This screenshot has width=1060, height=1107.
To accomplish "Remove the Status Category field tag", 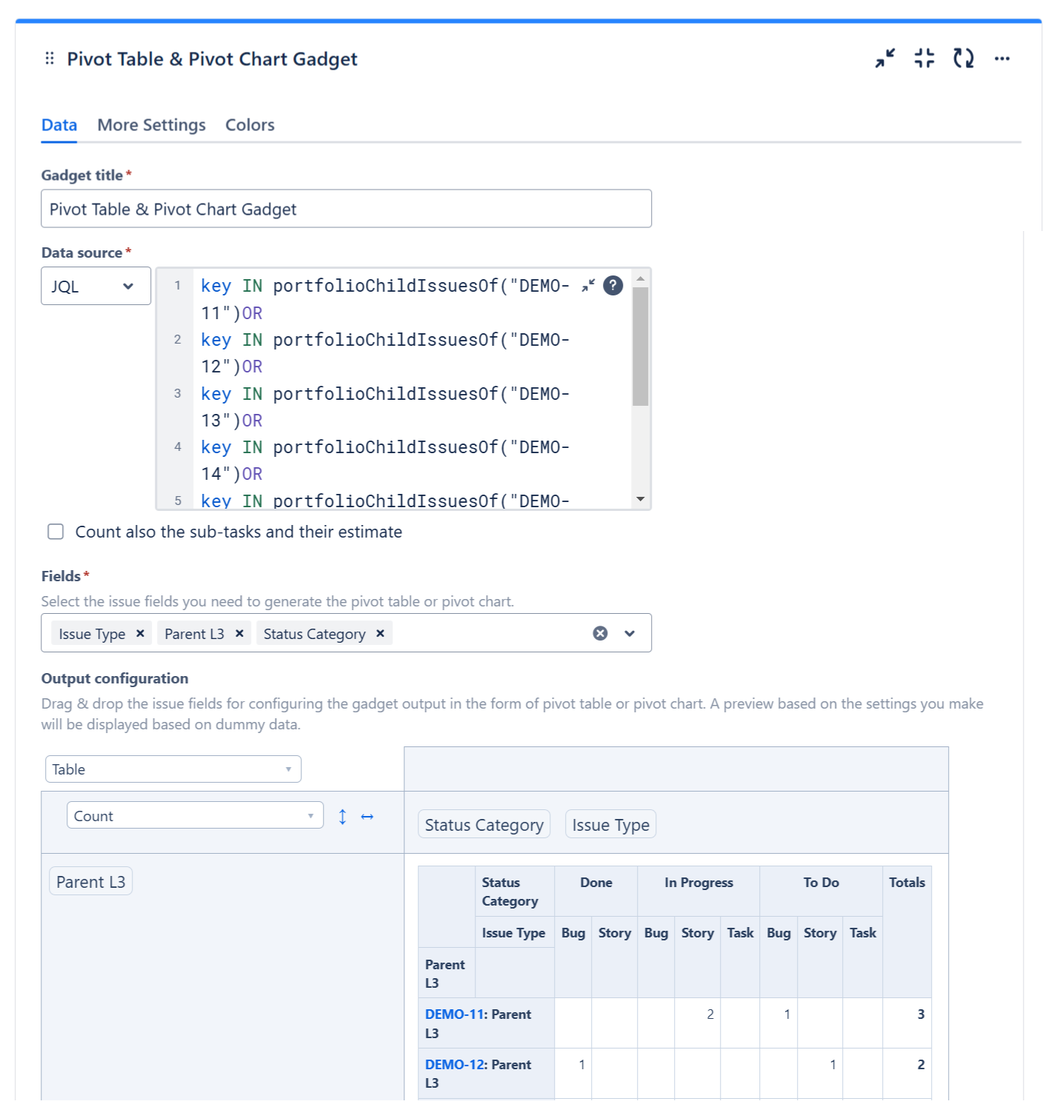I will click(380, 633).
